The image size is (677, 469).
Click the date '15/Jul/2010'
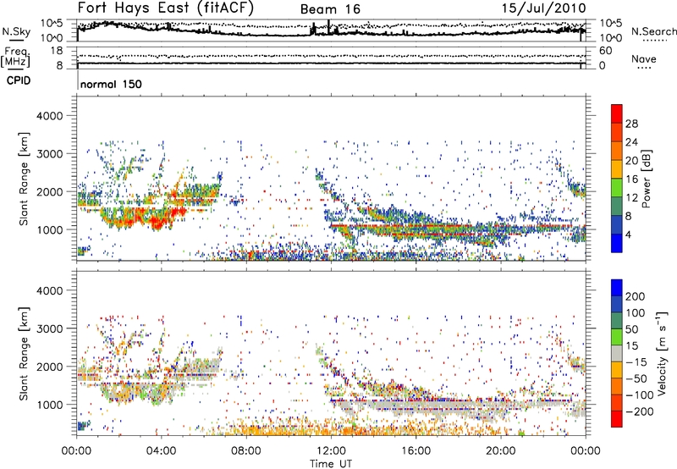(544, 8)
